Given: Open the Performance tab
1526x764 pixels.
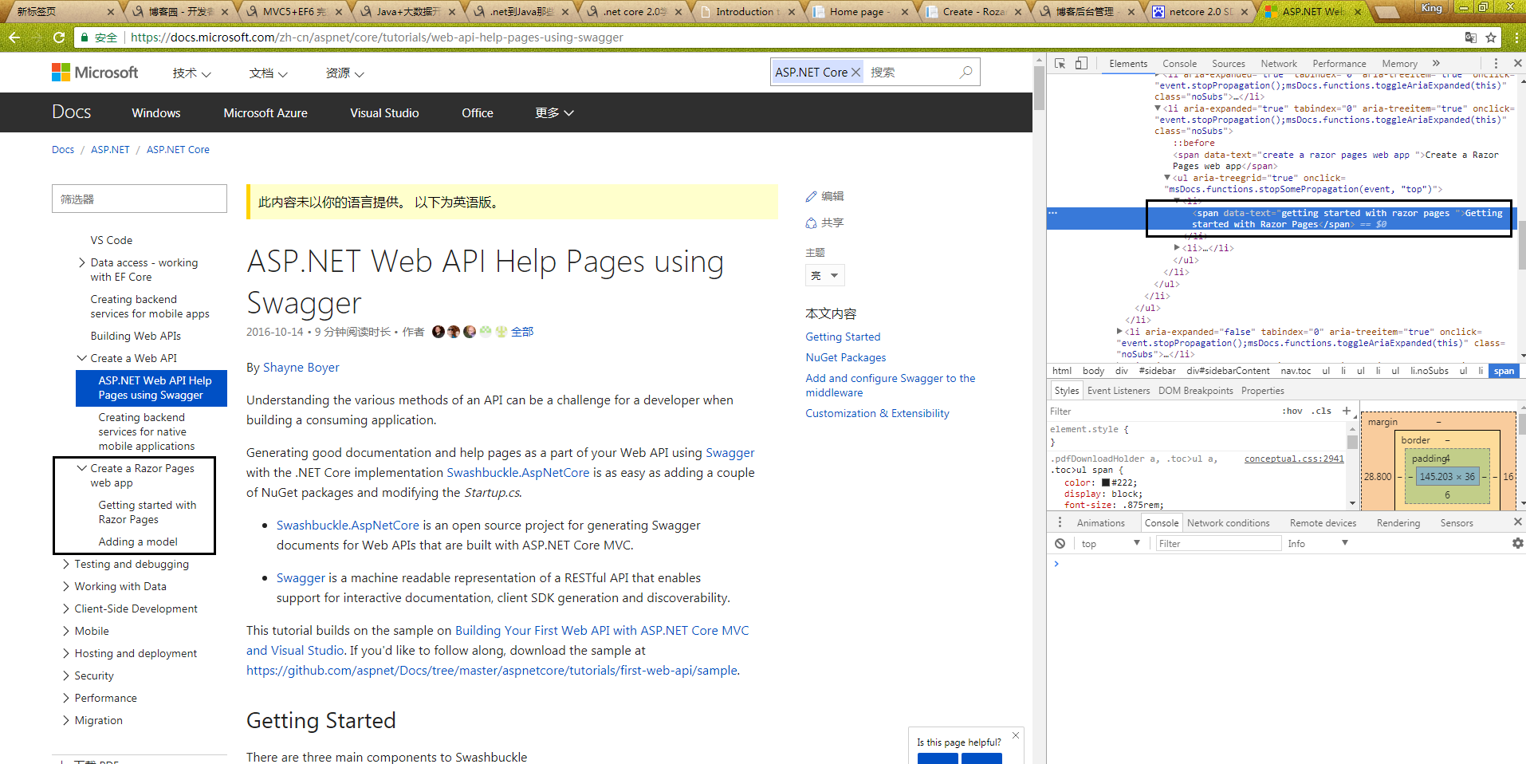Looking at the screenshot, I should point(1339,64).
